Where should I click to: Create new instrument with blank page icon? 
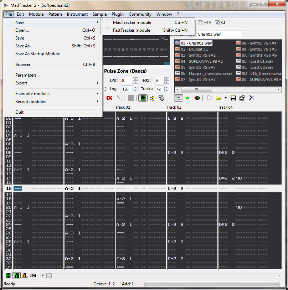tap(209, 98)
